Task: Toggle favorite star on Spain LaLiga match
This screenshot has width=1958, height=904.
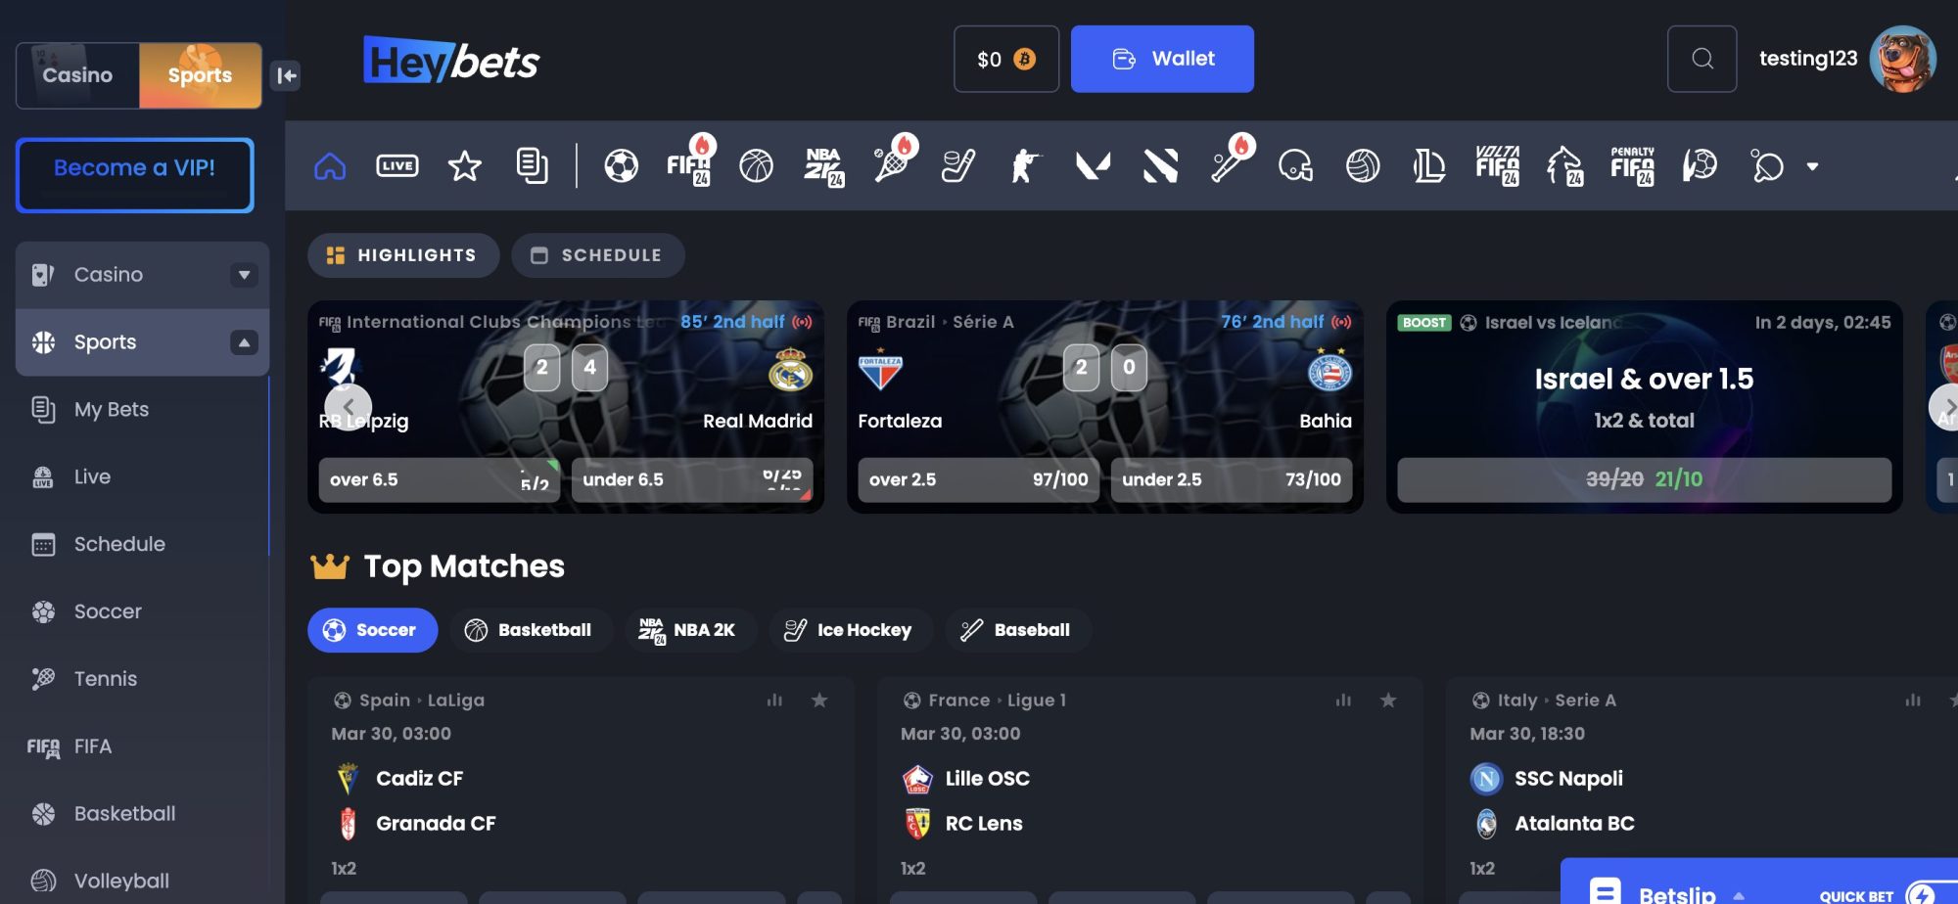Action: (819, 701)
